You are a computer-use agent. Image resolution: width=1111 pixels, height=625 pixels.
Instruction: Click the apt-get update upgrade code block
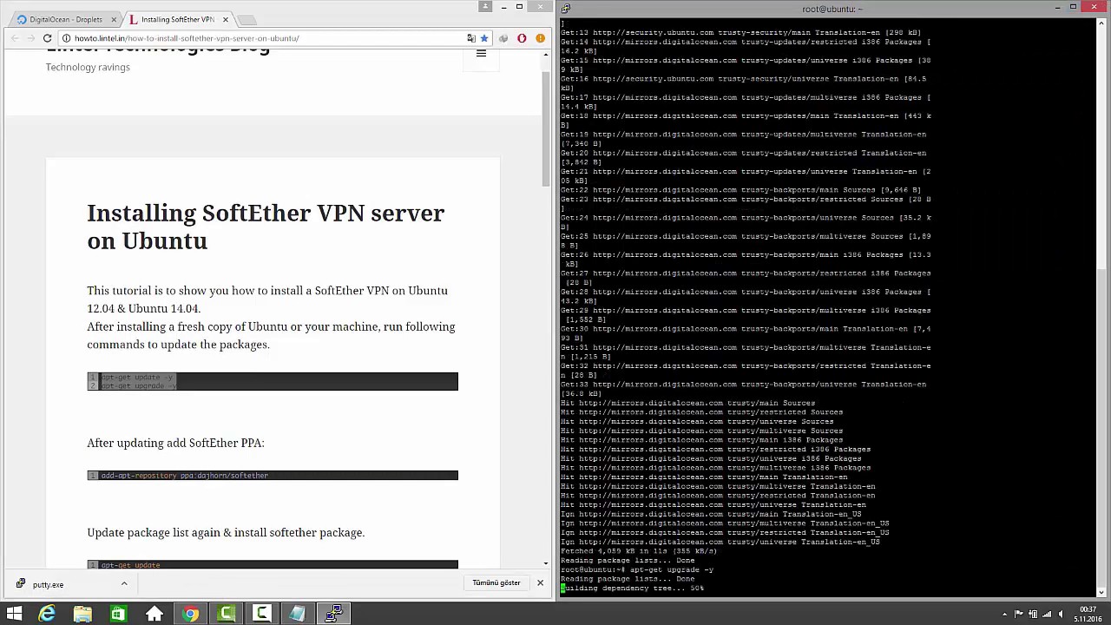point(273,381)
